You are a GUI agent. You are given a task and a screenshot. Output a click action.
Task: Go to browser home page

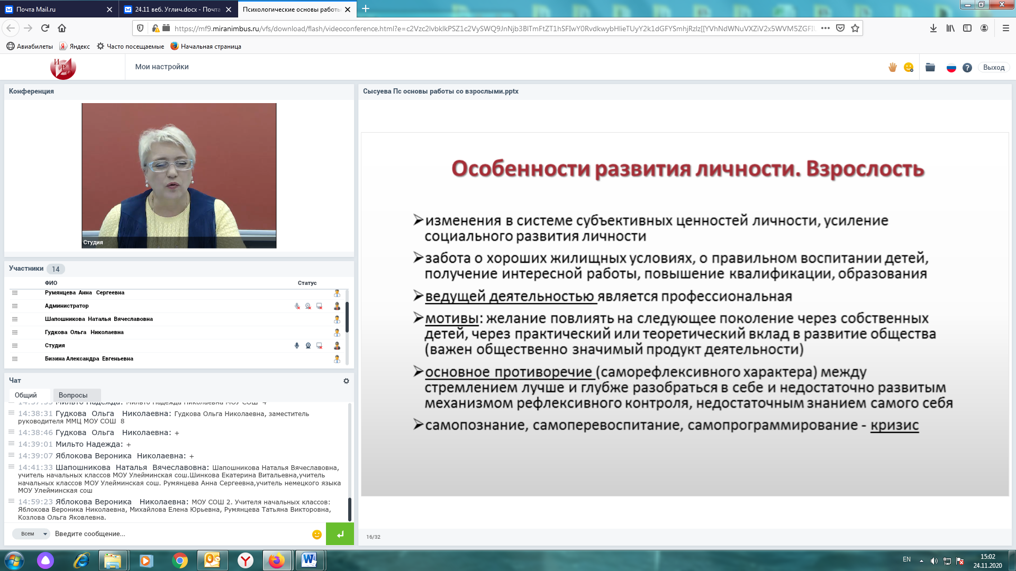(62, 28)
